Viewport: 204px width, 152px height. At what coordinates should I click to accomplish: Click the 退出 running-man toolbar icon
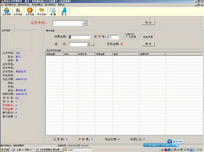(64, 11)
